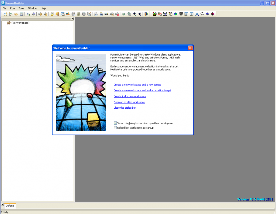
Task: Click the New object toolbar icon
Action: [5, 14]
